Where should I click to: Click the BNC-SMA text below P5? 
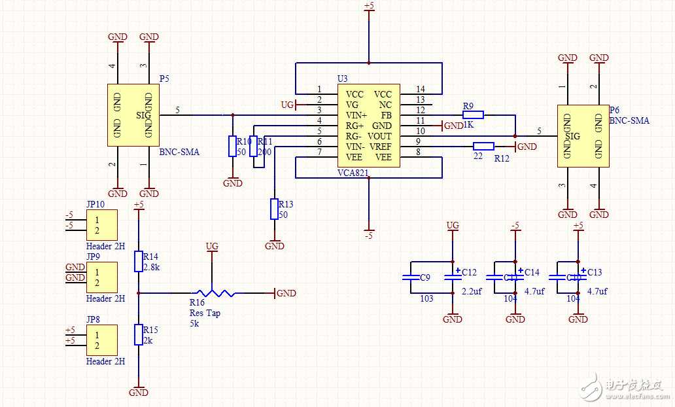click(x=179, y=152)
